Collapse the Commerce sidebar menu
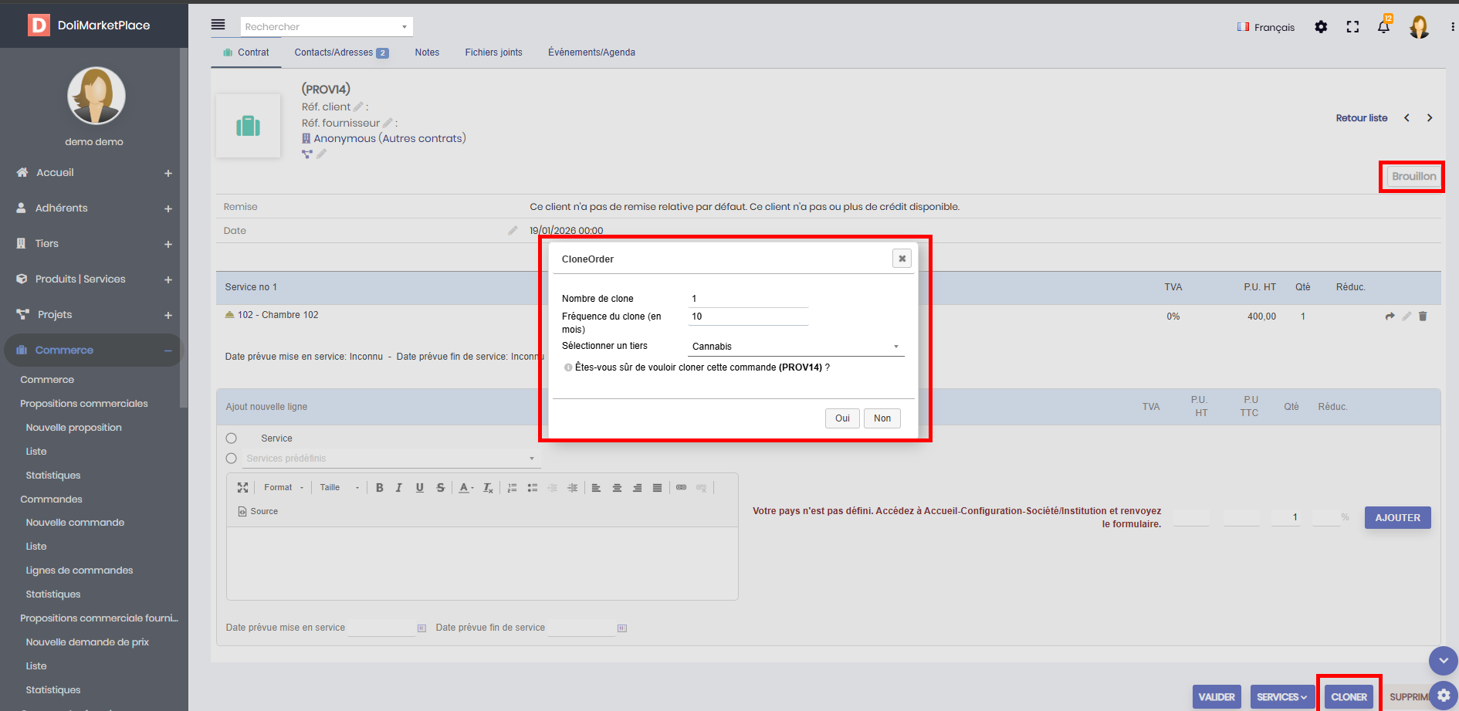The height and width of the screenshot is (711, 1459). click(x=168, y=350)
